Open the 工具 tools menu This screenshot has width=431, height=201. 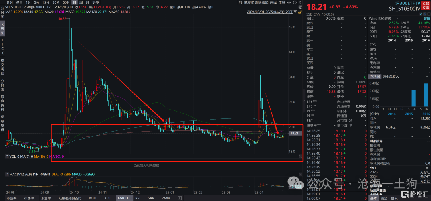click(282, 2)
